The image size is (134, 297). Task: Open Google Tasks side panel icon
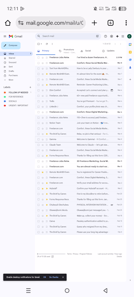130,60
